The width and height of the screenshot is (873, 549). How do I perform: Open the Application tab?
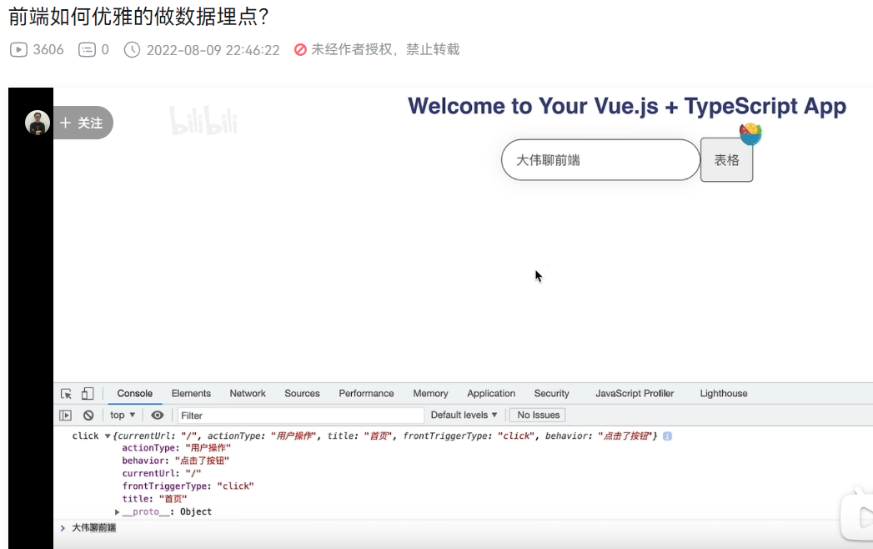pos(491,394)
